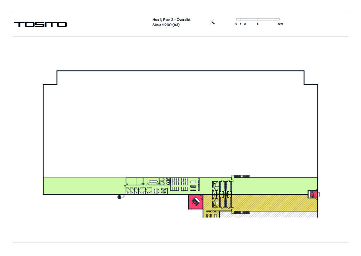Select the 'Skala 1:200 (A3)' text
361x256 pixels.
[x=166, y=25]
